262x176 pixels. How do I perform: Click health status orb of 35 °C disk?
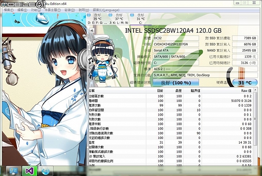point(89,15)
